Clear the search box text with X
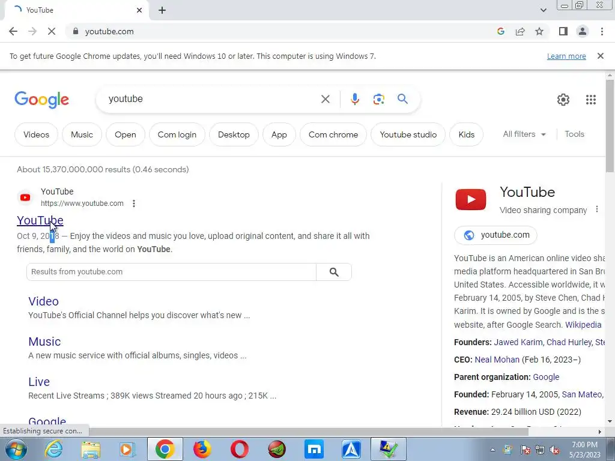615x461 pixels. coord(325,99)
